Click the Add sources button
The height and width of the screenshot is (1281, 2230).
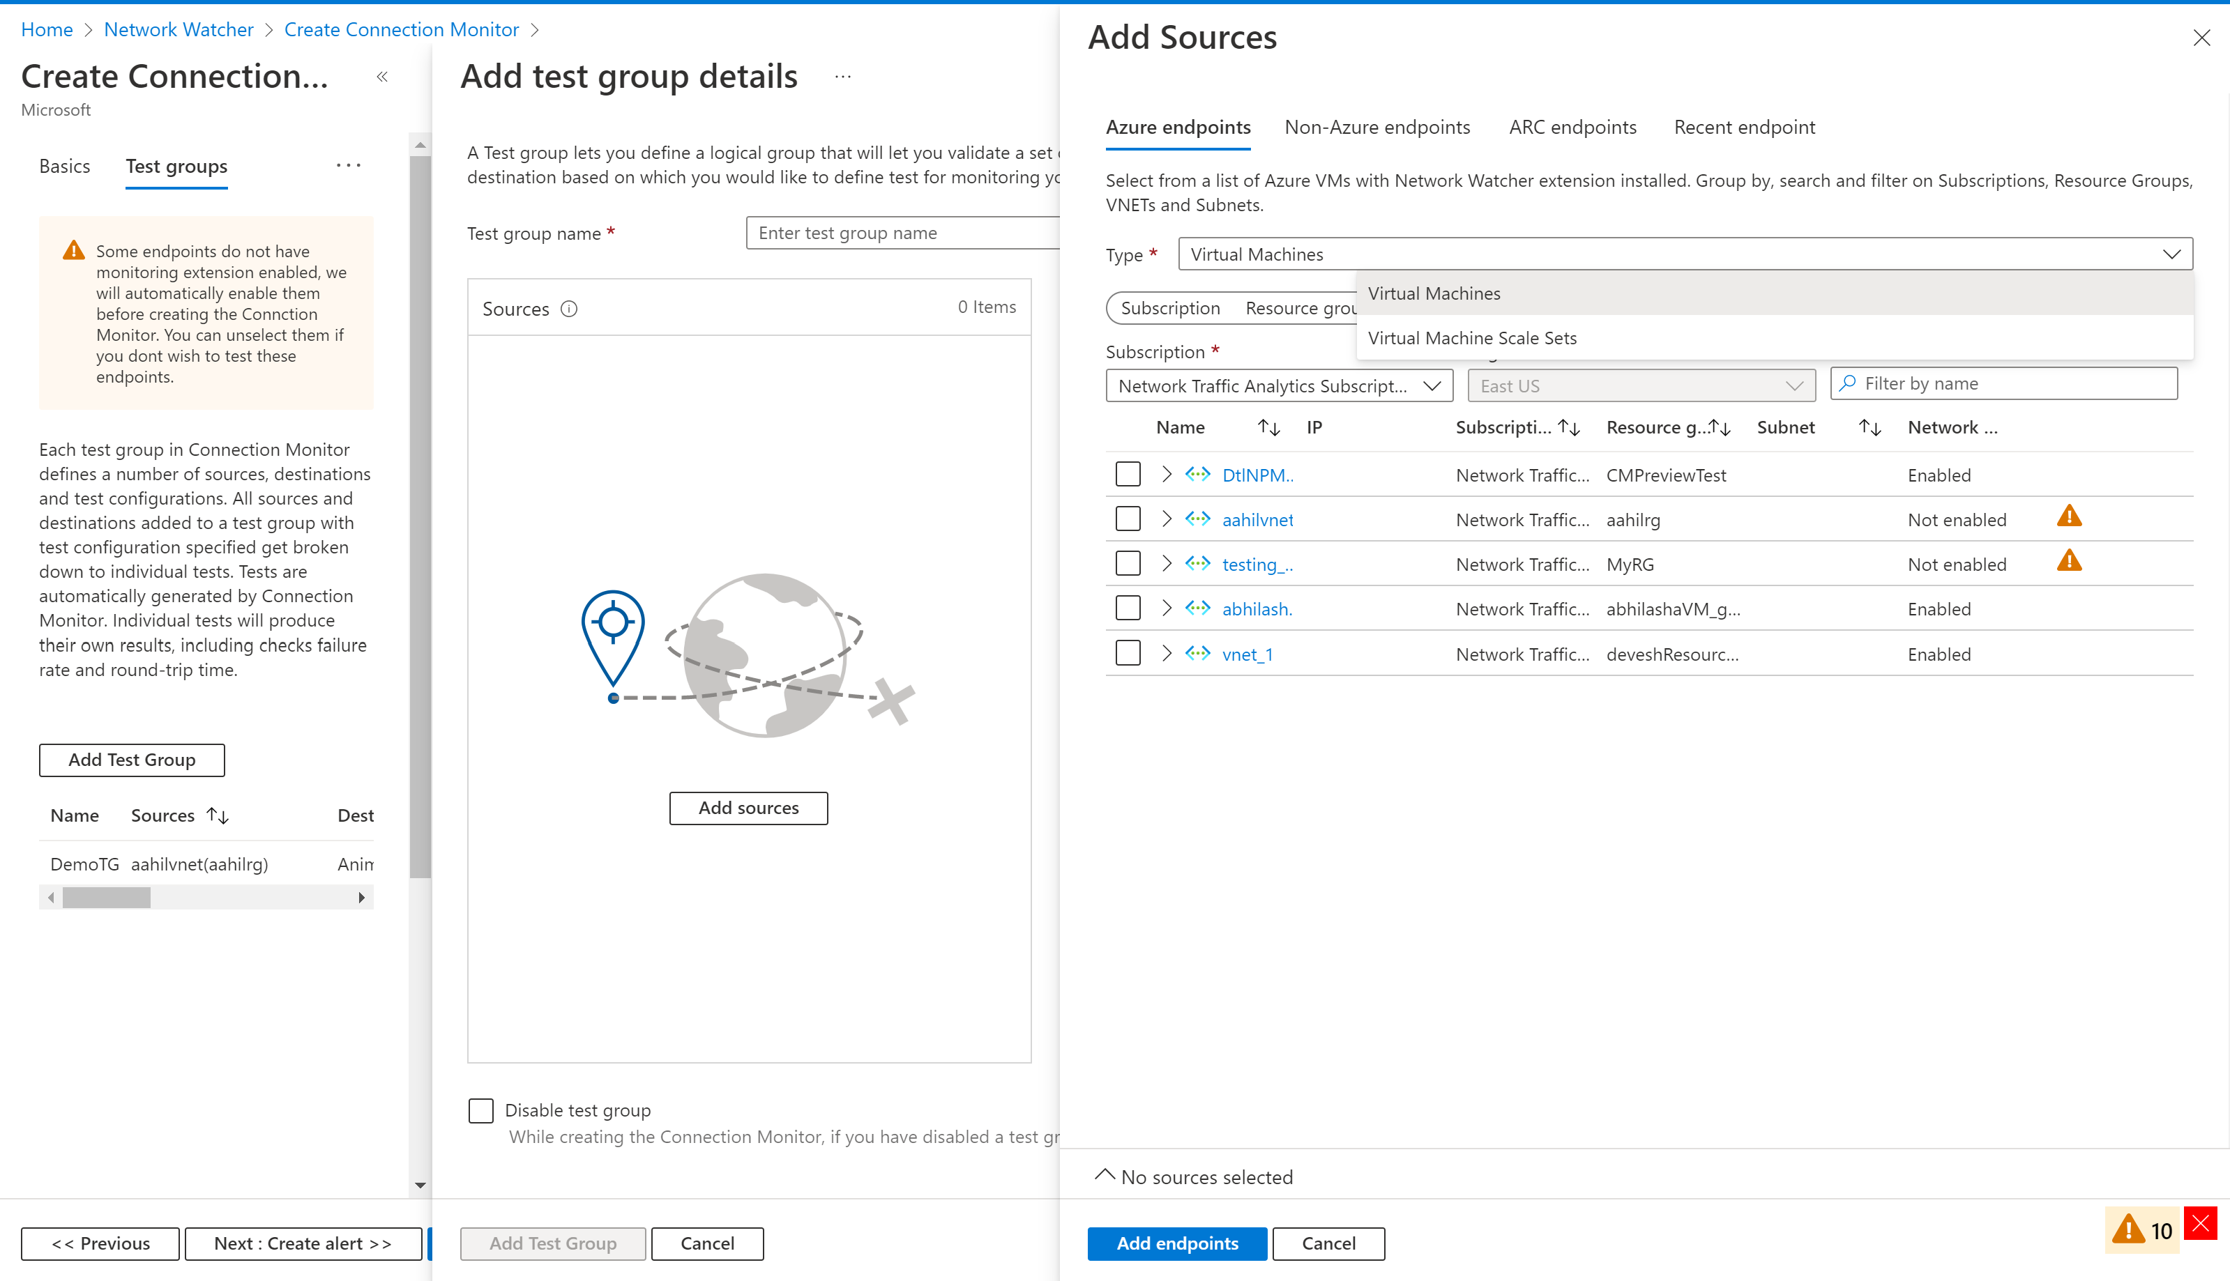point(748,806)
